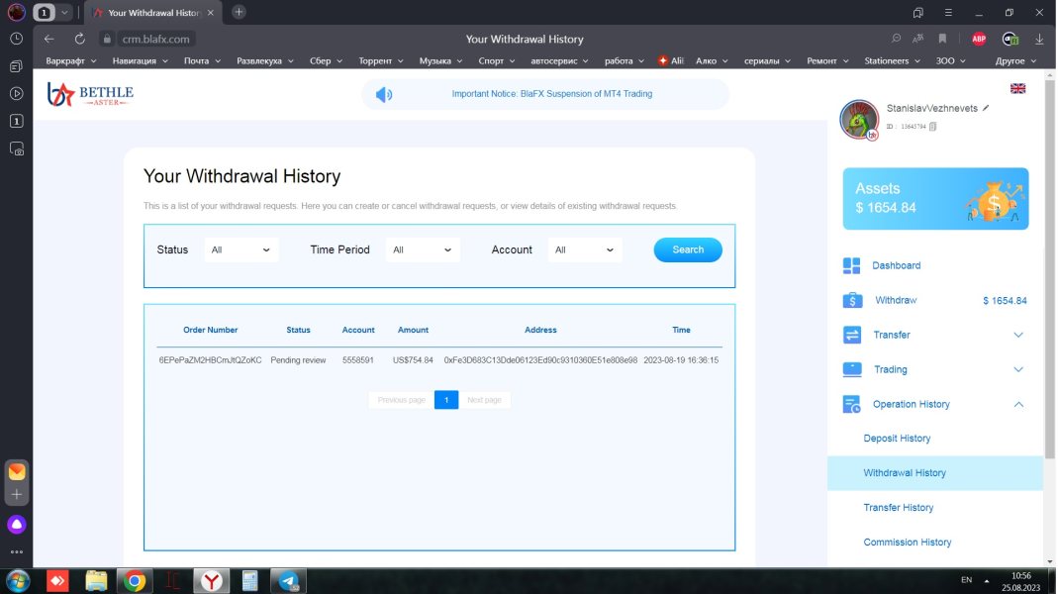
Task: Click the Order Number column header
Action: pos(211,330)
